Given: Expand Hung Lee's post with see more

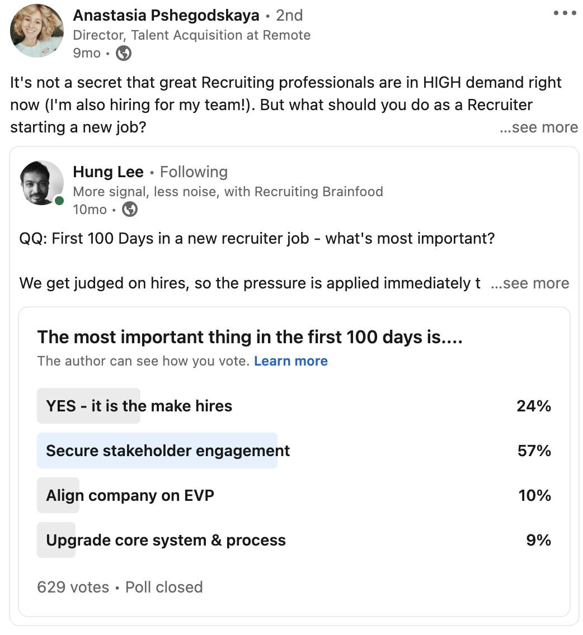Looking at the screenshot, I should [x=529, y=283].
